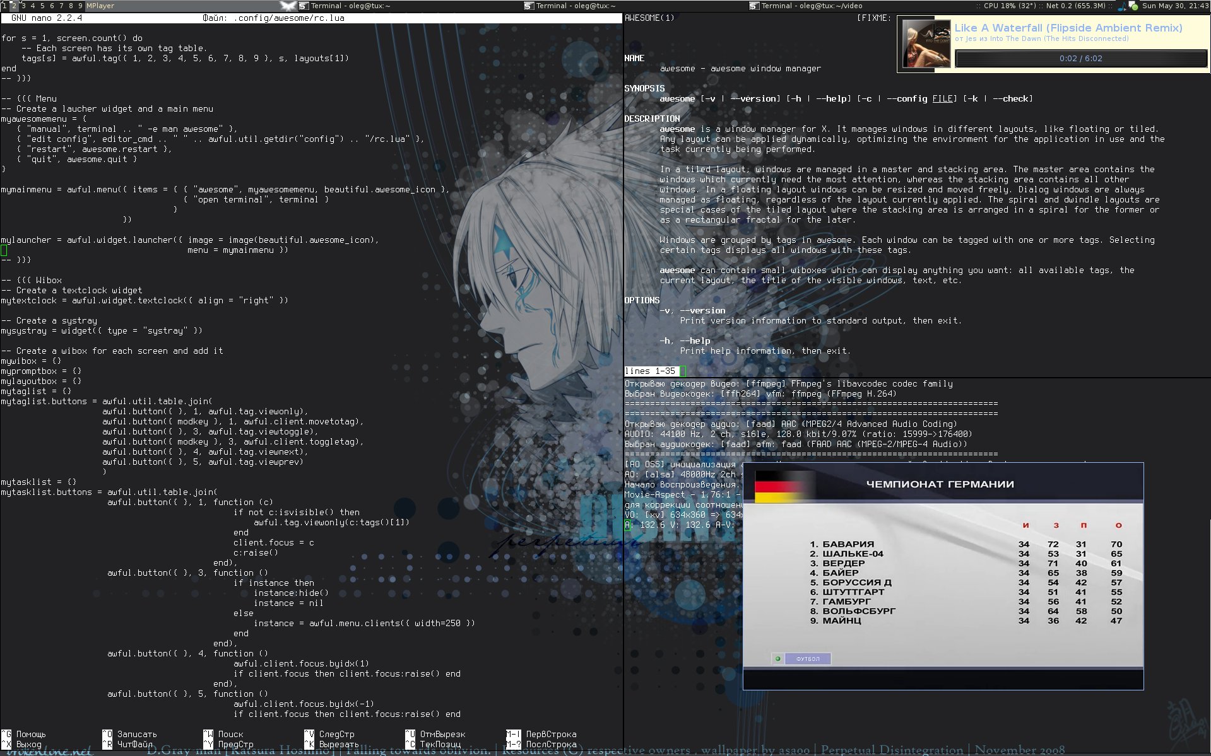
Task: Click the ВЕРДЕР row in the league table
Action: coord(966,563)
